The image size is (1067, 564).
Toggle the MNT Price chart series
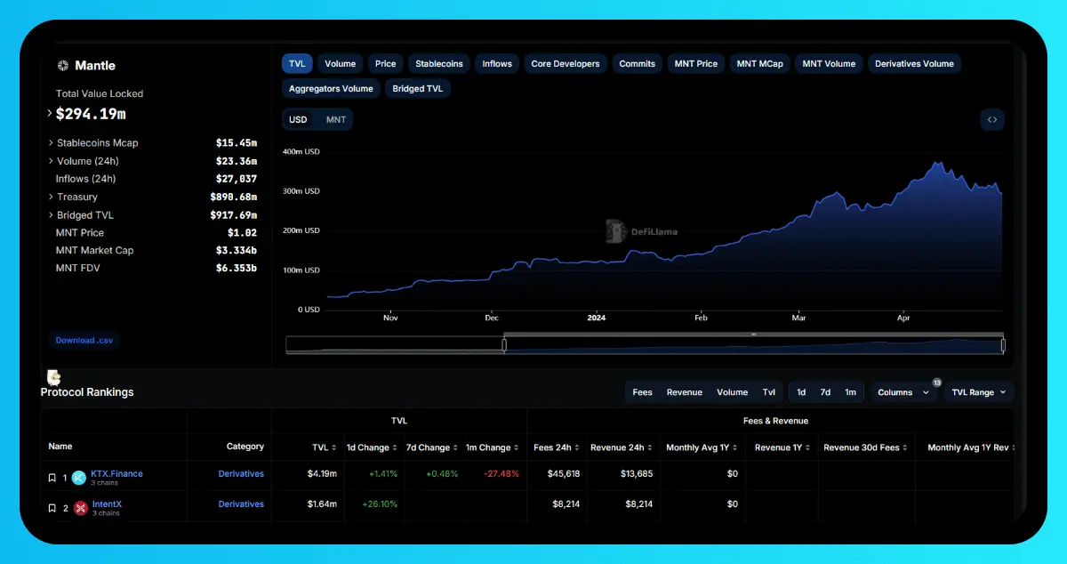[x=696, y=64]
